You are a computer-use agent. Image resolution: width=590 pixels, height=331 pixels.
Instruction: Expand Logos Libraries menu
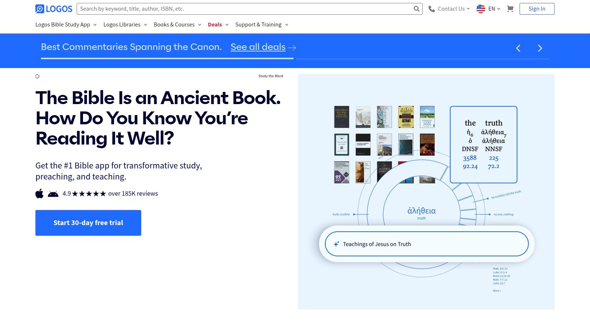point(125,25)
